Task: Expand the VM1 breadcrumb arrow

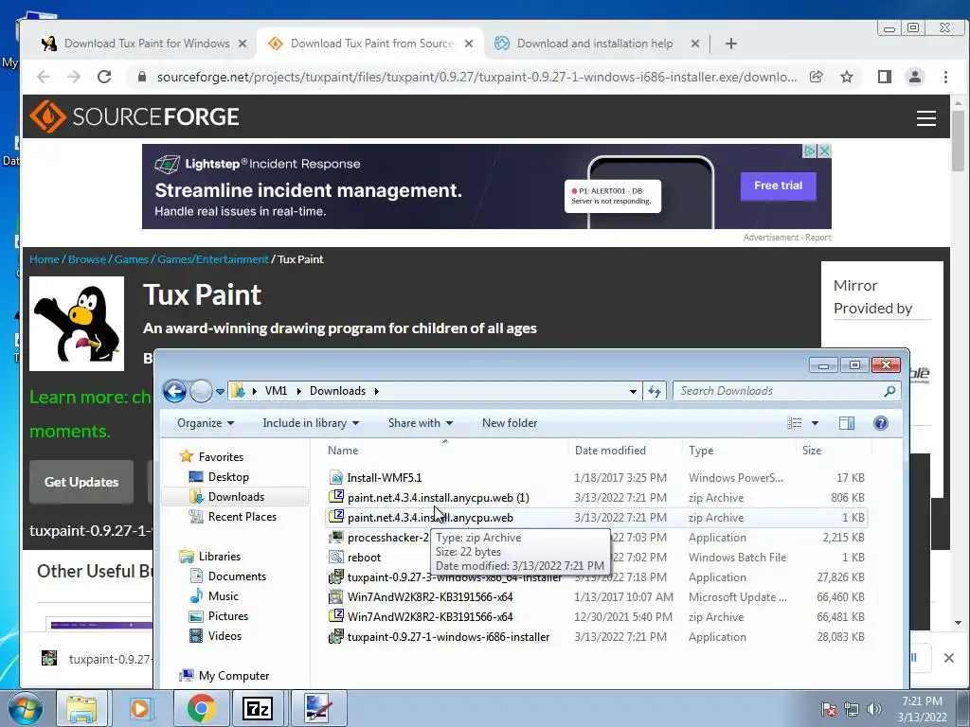Action: pyautogui.click(x=298, y=391)
